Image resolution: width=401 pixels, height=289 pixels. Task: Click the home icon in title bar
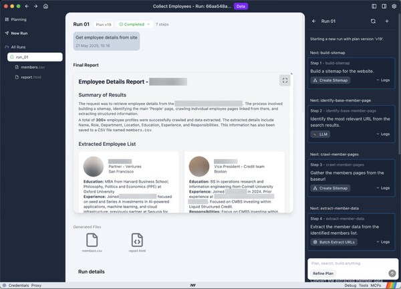tap(45, 6)
